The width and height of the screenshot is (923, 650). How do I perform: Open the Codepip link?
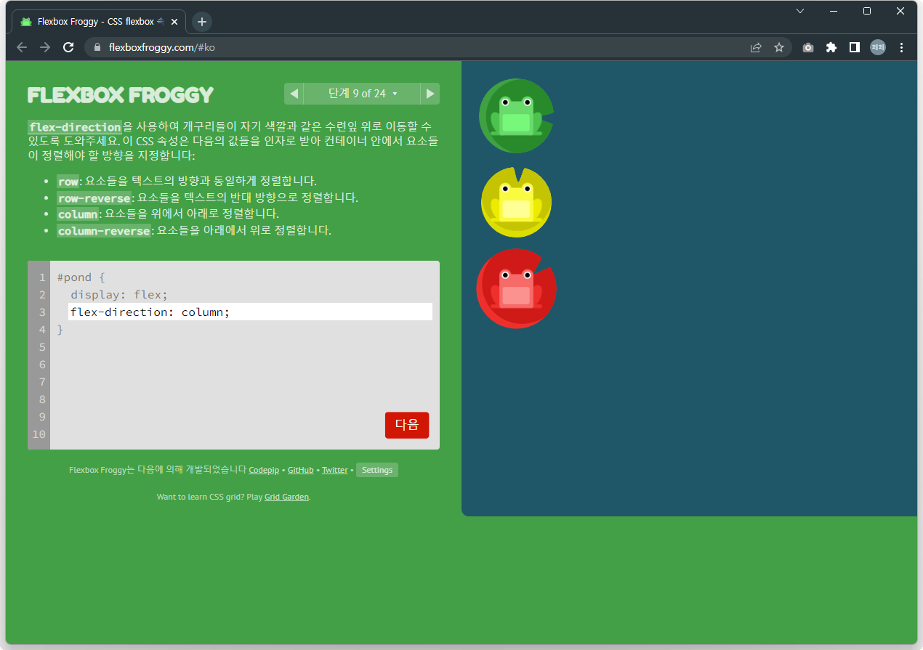pos(264,470)
